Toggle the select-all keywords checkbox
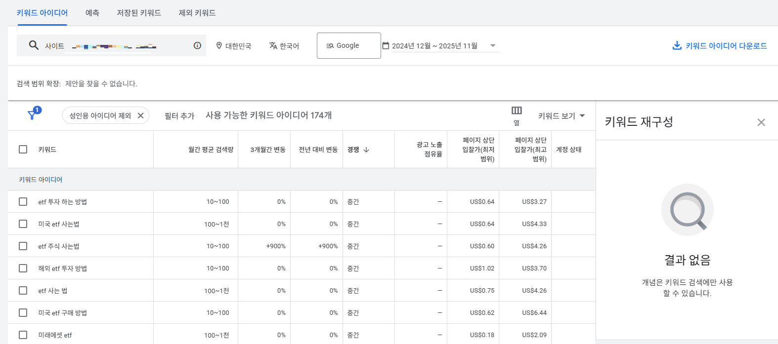The width and height of the screenshot is (778, 344). (x=23, y=149)
